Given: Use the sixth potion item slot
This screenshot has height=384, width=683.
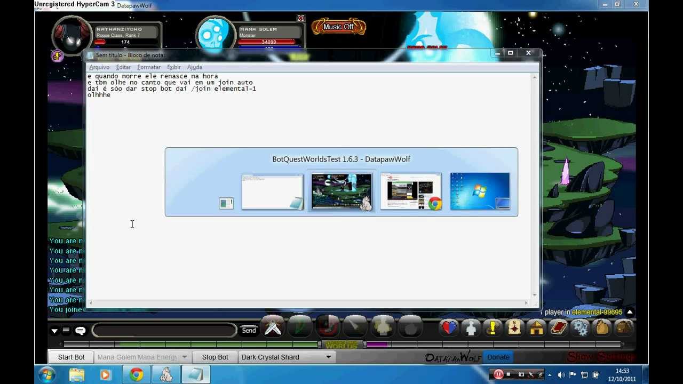Looking at the screenshot, I should (x=410, y=327).
